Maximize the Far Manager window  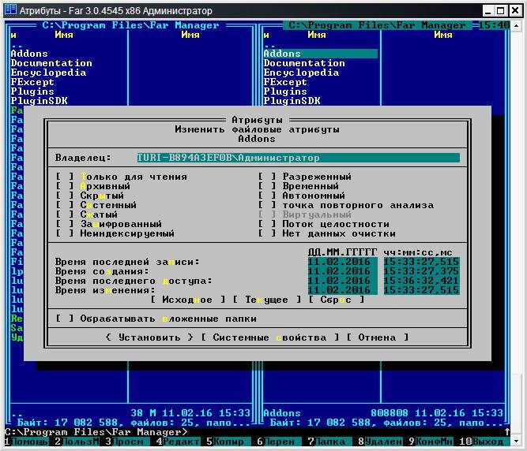tap(500, 11)
